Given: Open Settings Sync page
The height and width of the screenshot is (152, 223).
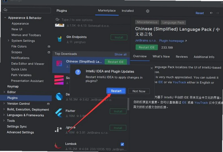Looking at the screenshot, I should (x=17, y=126).
